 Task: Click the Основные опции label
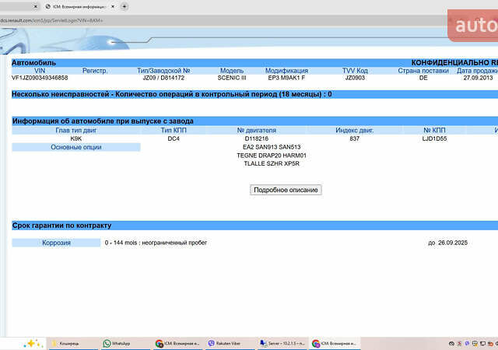(77, 147)
